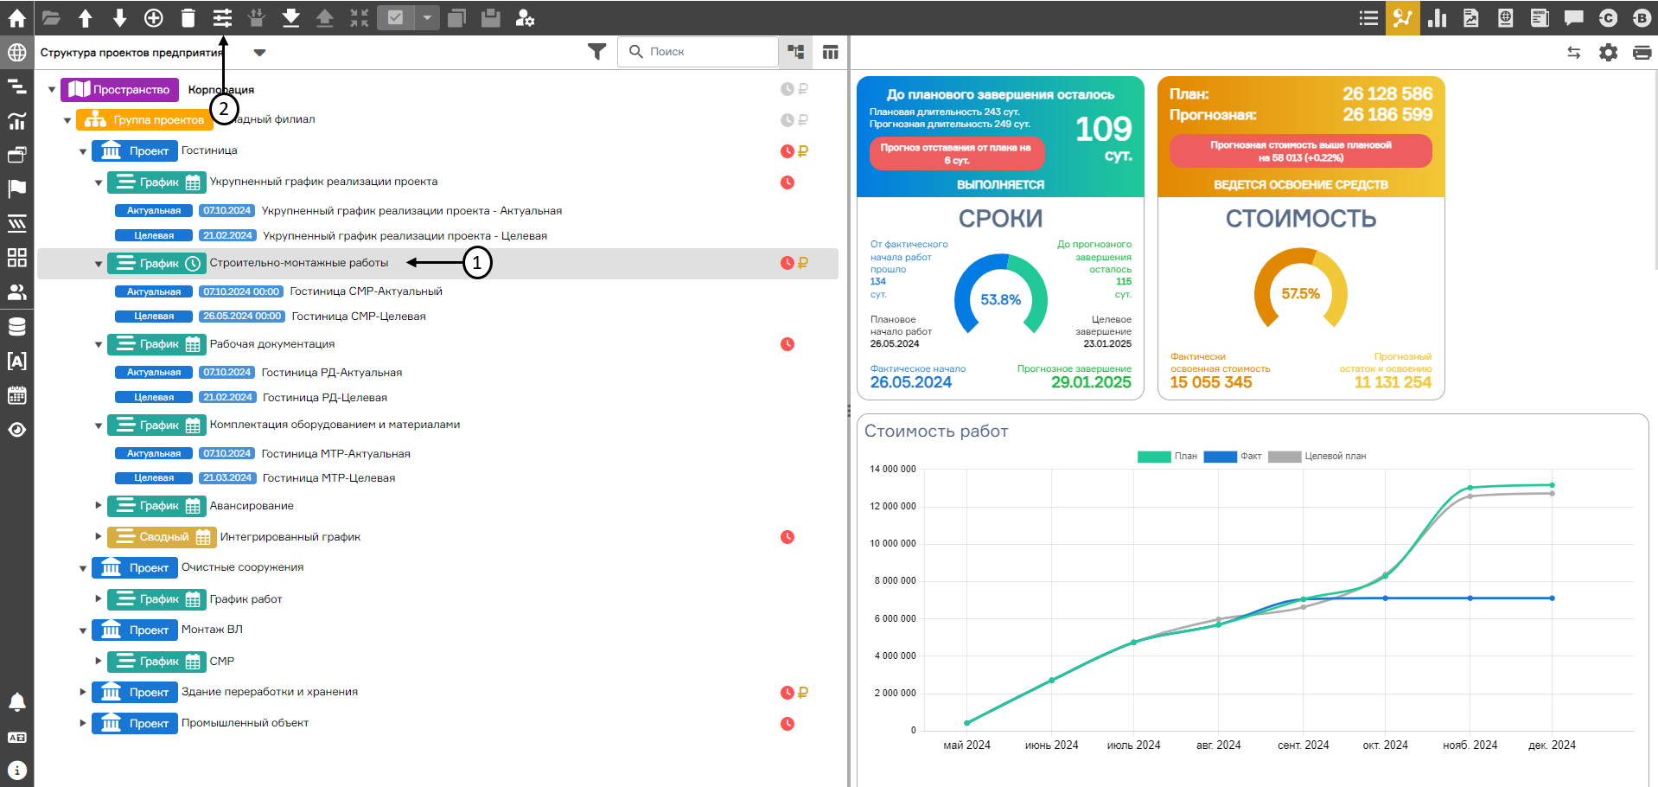This screenshot has width=1658, height=787.
Task: Open the news feed tab
Action: point(1540,17)
